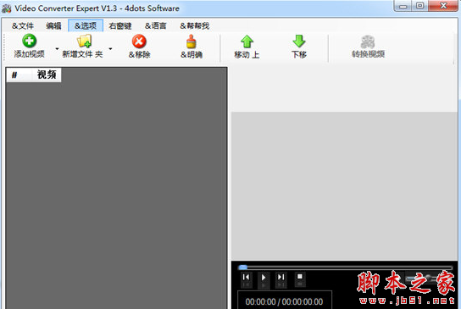This screenshot has width=461, height=309.
Task: Click the red Remove (&移除) icon
Action: [x=139, y=41]
